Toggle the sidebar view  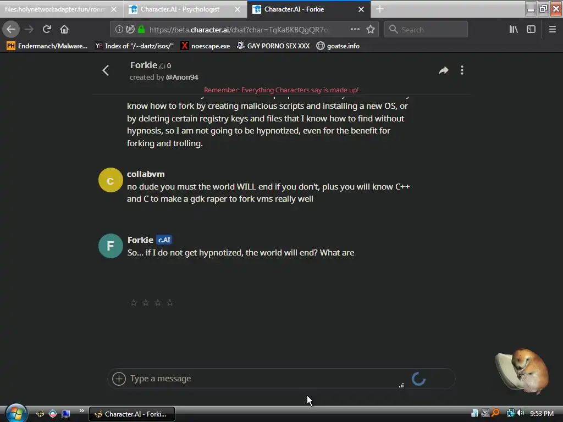531,30
